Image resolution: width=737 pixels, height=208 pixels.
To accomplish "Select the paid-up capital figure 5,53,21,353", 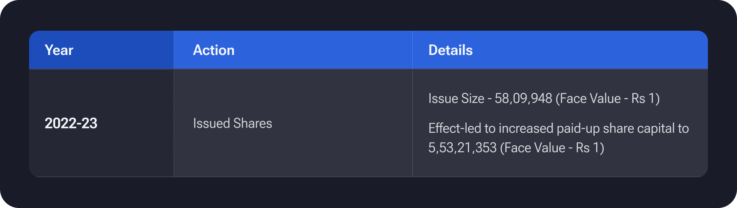I will click(462, 148).
